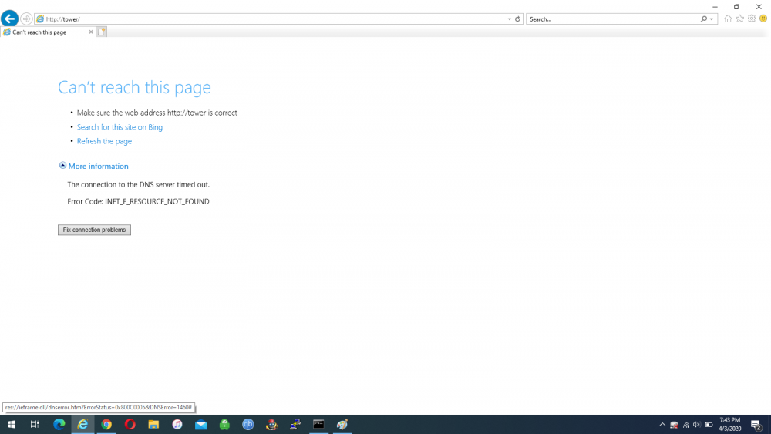Click the Wi-Fi network tray icon
771x434 pixels.
pos(686,425)
